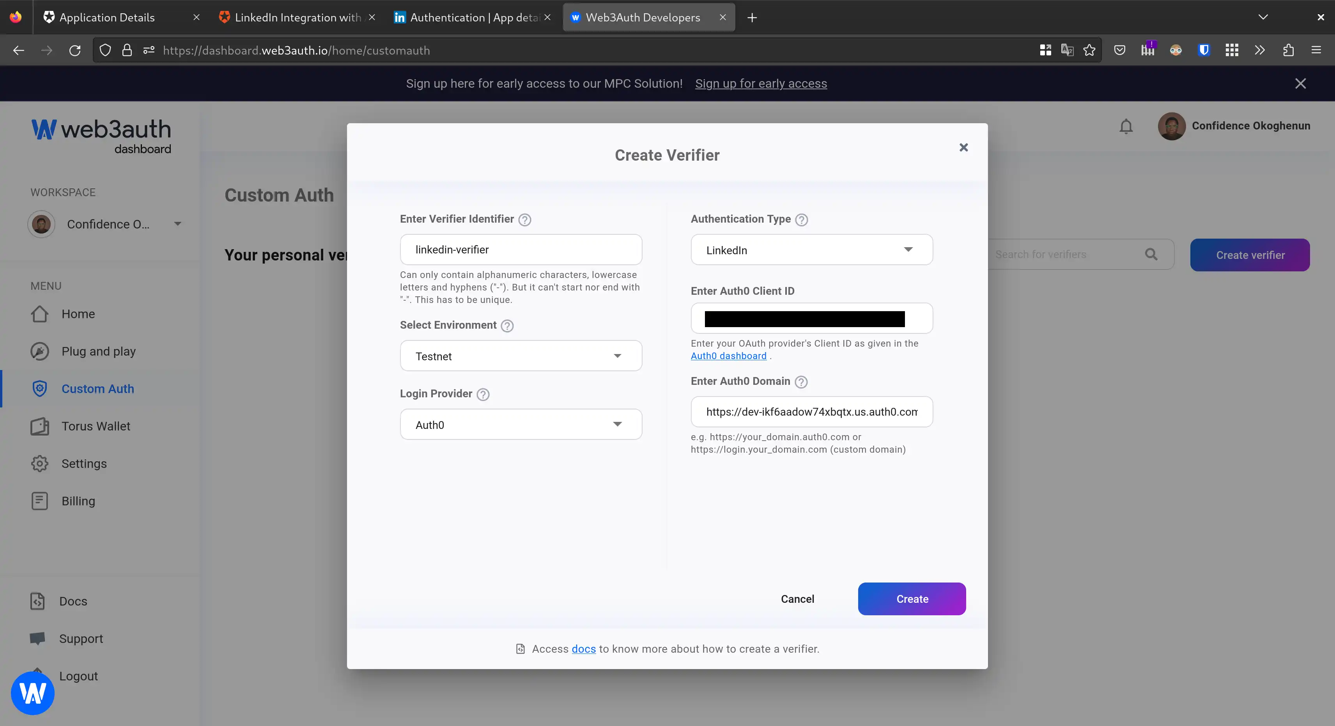Screen dimensions: 1335x726
Task: Switch to the Application Details browser tab
Action: tap(107, 18)
